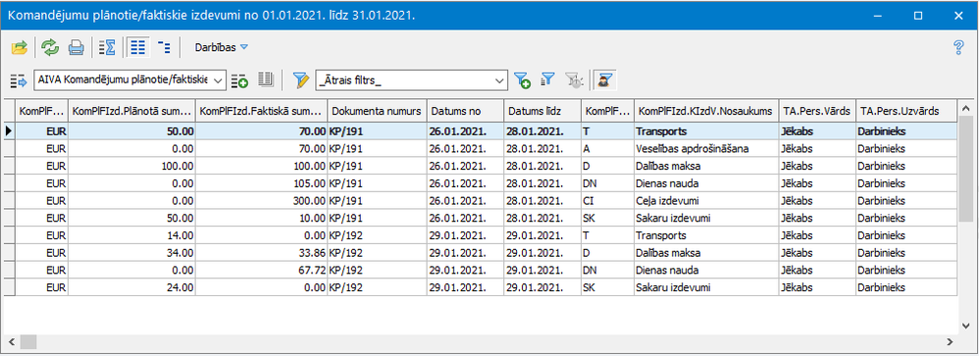Viewport: 979px width, 356px height.
Task: Click the Datums līdz column header
Action: coord(542,111)
